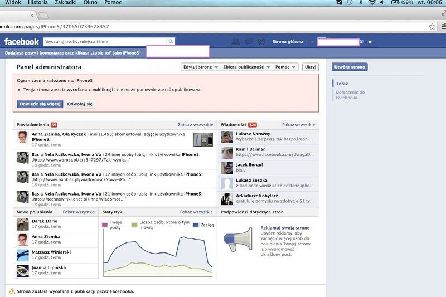The image size is (446, 297).
Task: Open the Facebook messages icon
Action: tap(249, 41)
